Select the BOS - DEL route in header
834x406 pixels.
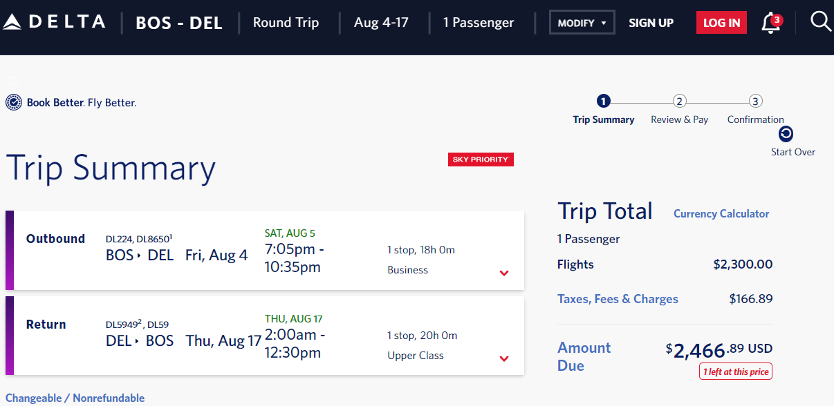pos(179,23)
